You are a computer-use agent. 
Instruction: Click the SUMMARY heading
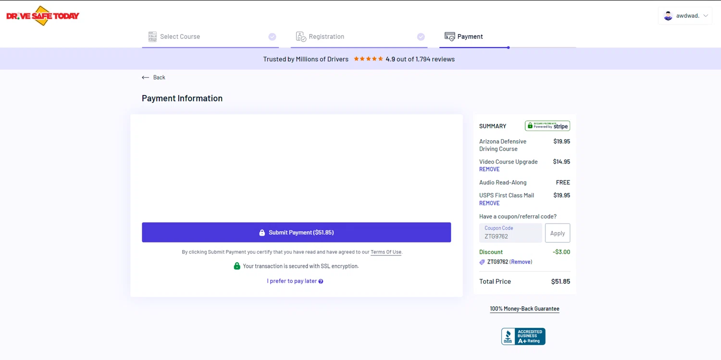point(493,126)
